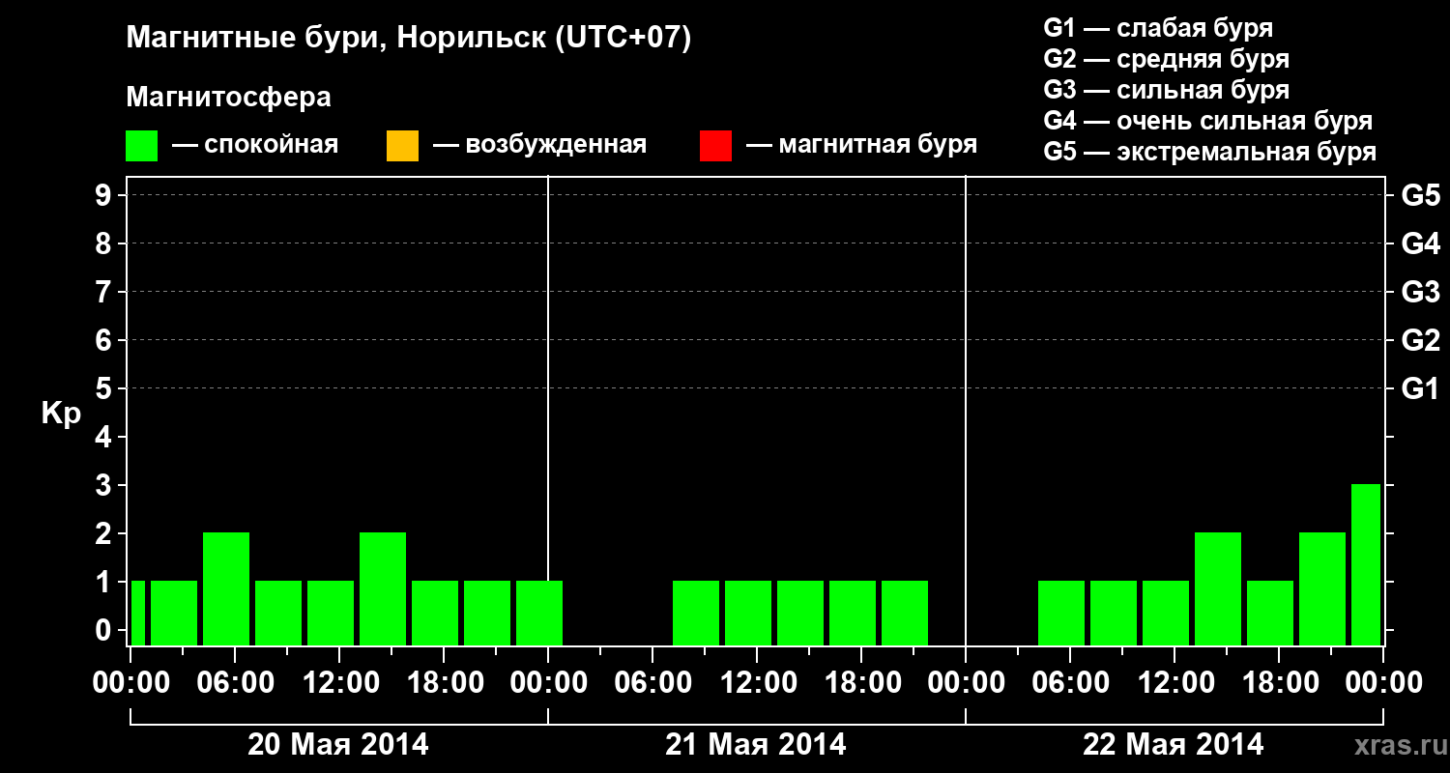
Task: Click the '— возбужденная' legend label
Action: tap(539, 145)
